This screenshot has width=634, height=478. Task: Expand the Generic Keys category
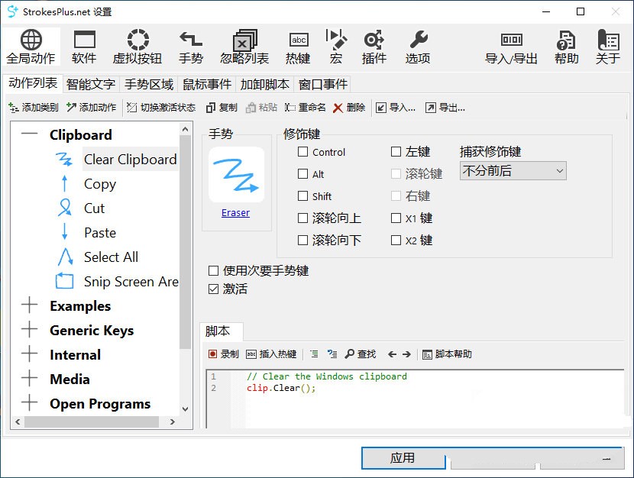pyautogui.click(x=30, y=330)
